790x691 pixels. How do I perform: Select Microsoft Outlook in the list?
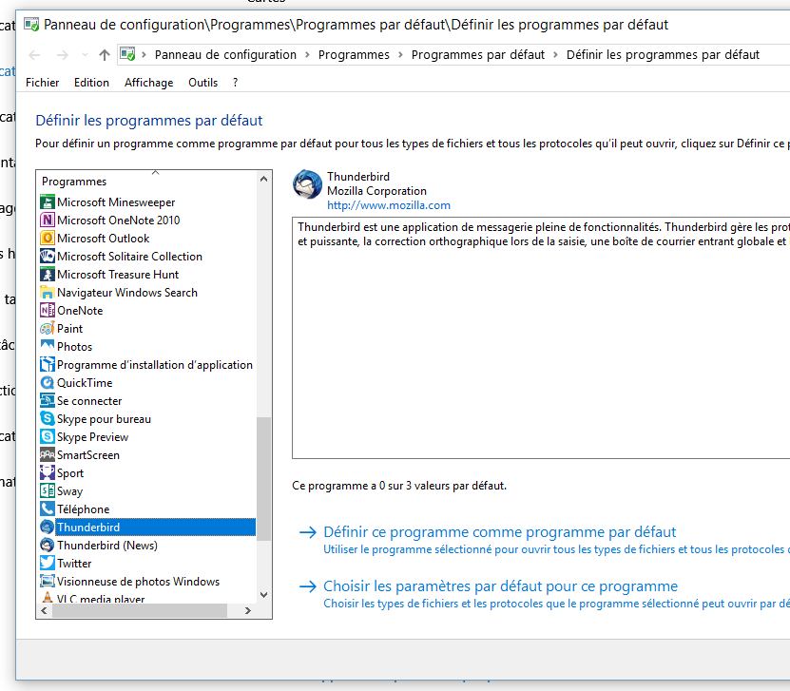104,239
